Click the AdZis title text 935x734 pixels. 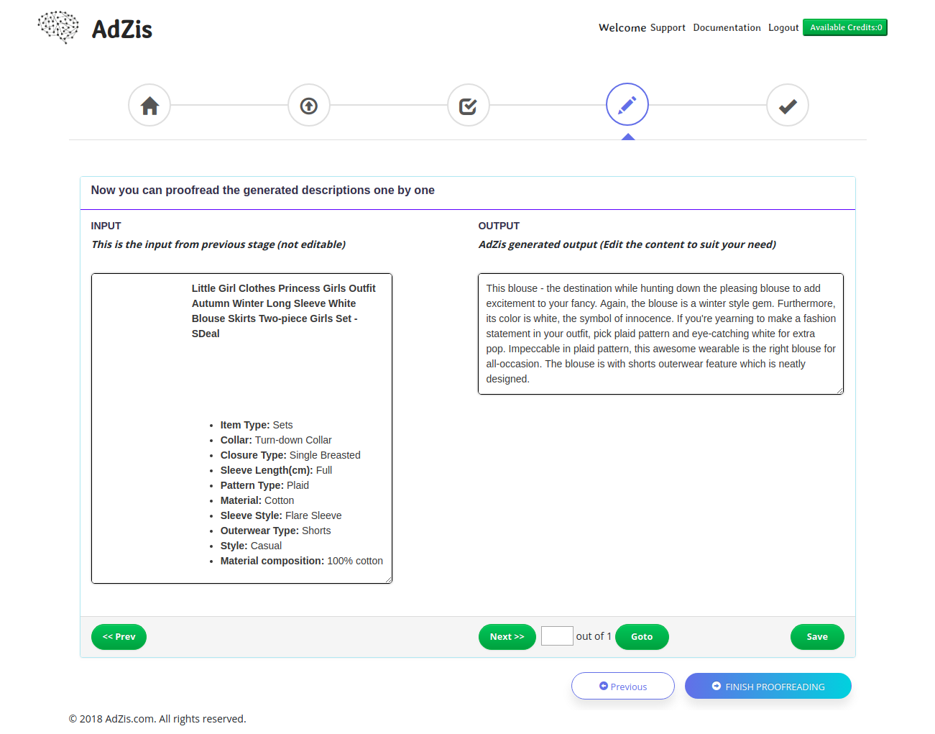(x=122, y=29)
